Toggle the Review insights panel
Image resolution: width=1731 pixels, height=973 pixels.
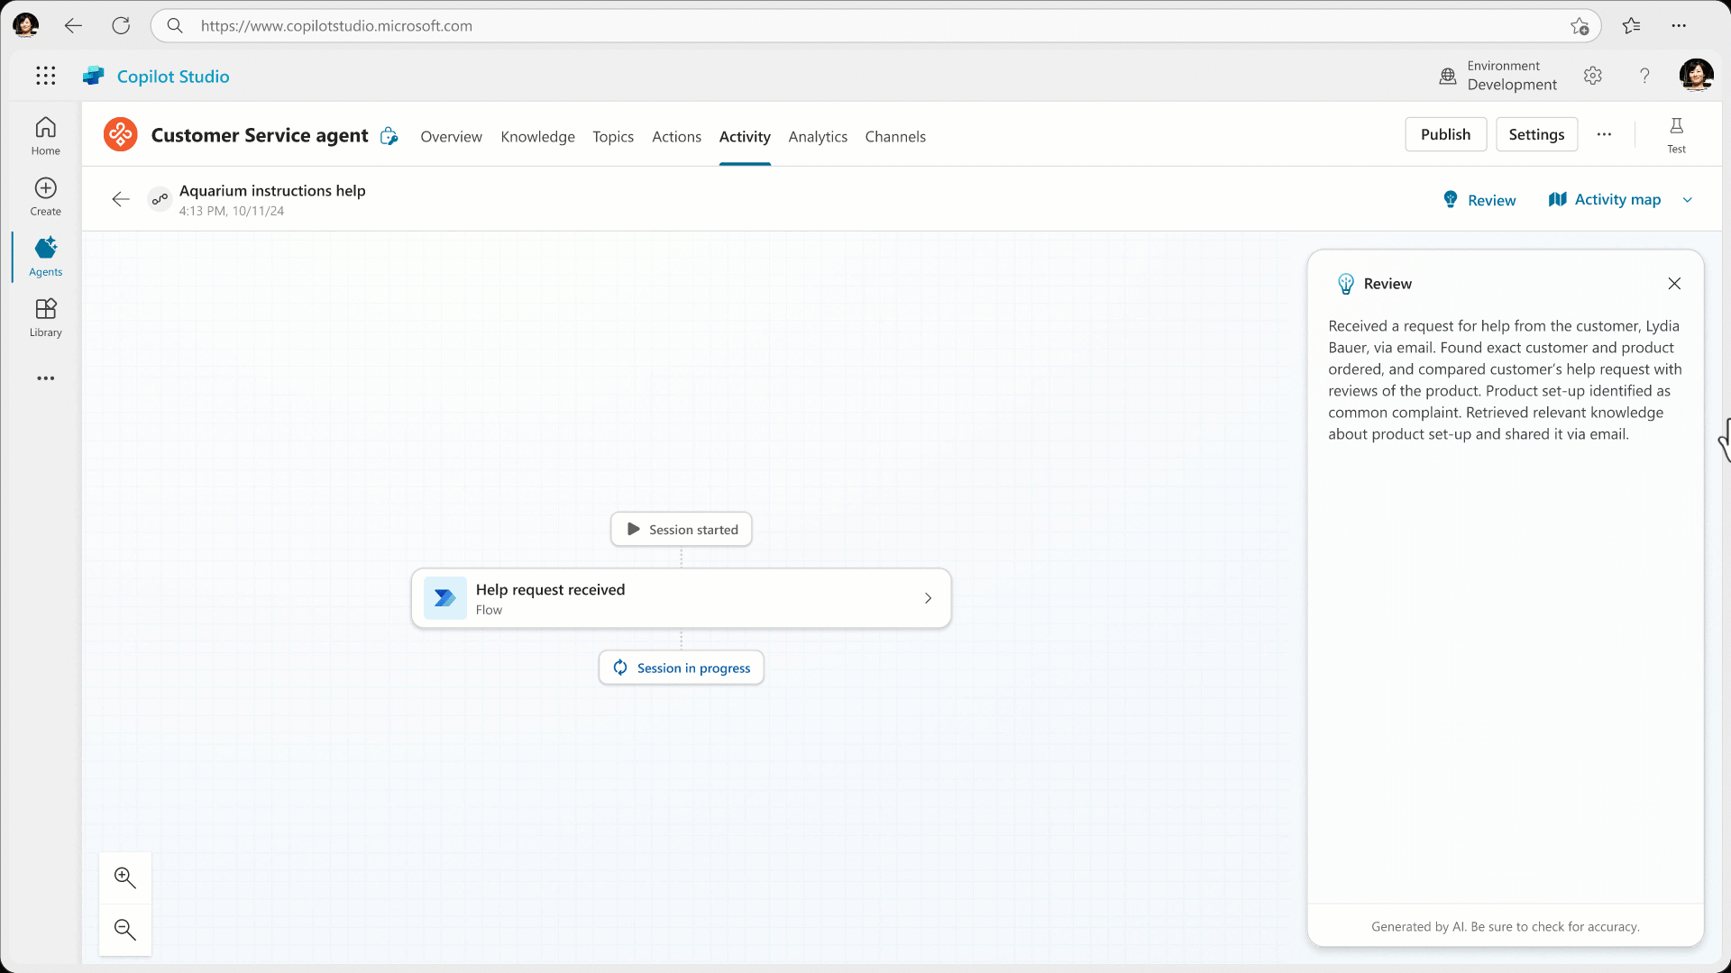click(1479, 199)
